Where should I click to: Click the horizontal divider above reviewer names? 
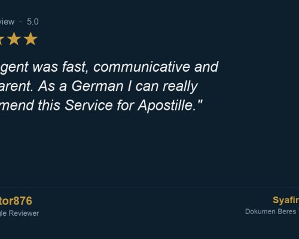tap(149, 188)
